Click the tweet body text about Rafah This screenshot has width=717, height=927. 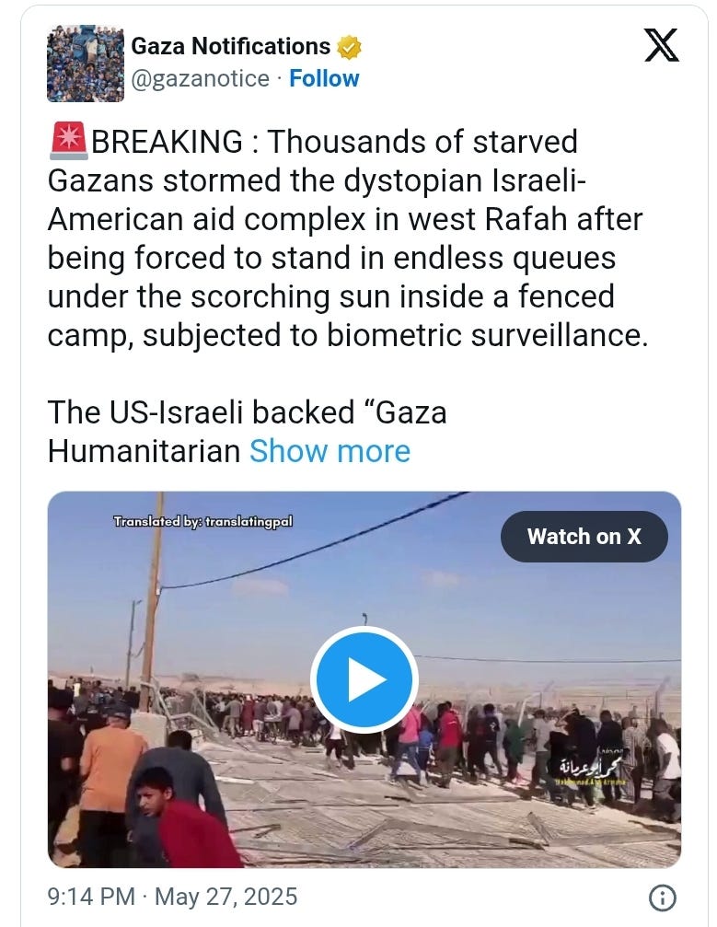348,238
